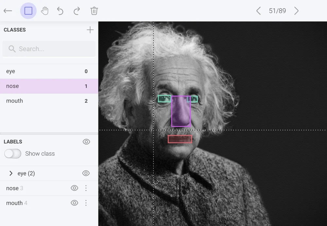Image resolution: width=327 pixels, height=226 pixels.
Task: Click the LABELS panel heading
Action: click(13, 142)
